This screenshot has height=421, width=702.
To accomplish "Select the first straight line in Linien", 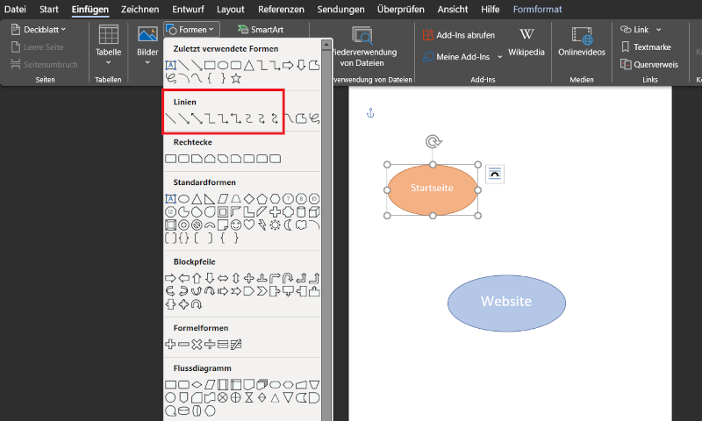I will point(171,118).
